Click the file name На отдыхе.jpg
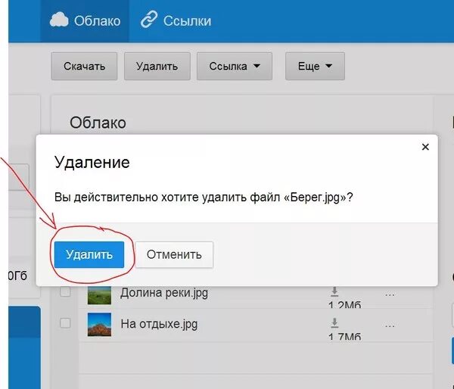 159,324
